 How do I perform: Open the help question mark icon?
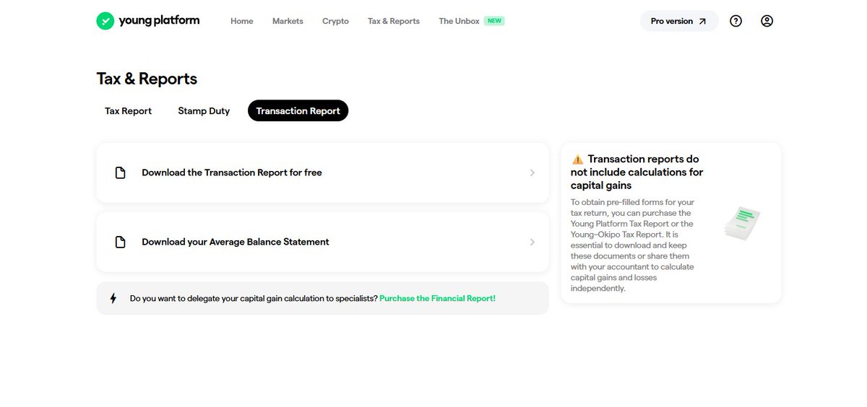[736, 21]
